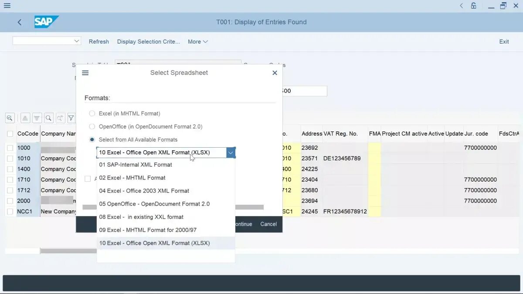
Task: Tick the checkbox for row 1712
Action: (10, 190)
